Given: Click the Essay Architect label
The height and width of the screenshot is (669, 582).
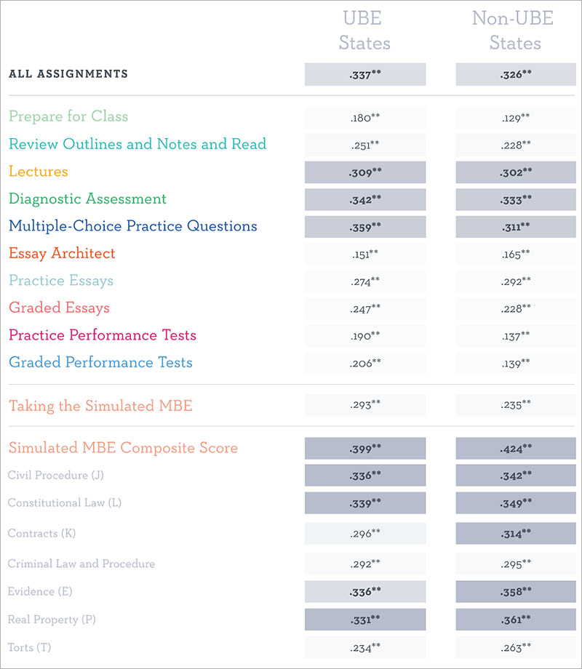Looking at the screenshot, I should tap(62, 253).
